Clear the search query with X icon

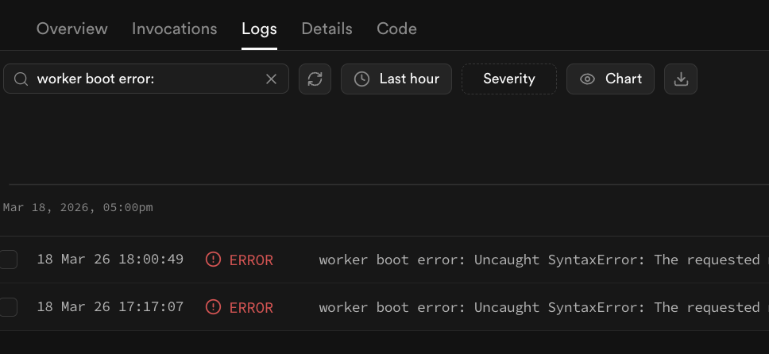271,79
